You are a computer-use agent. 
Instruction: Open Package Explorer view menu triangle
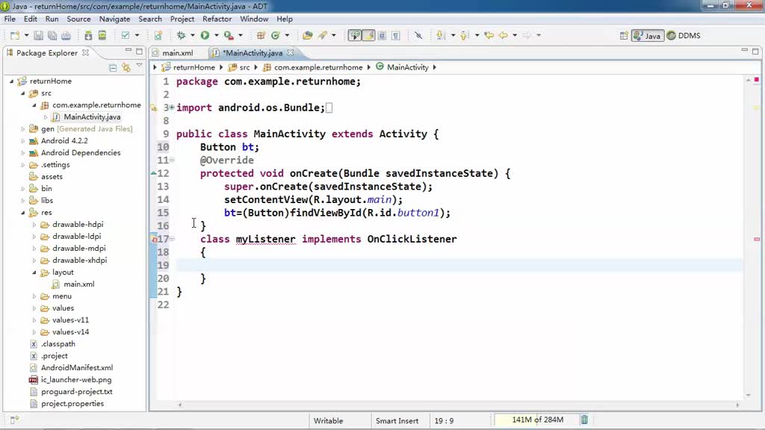[x=140, y=66]
